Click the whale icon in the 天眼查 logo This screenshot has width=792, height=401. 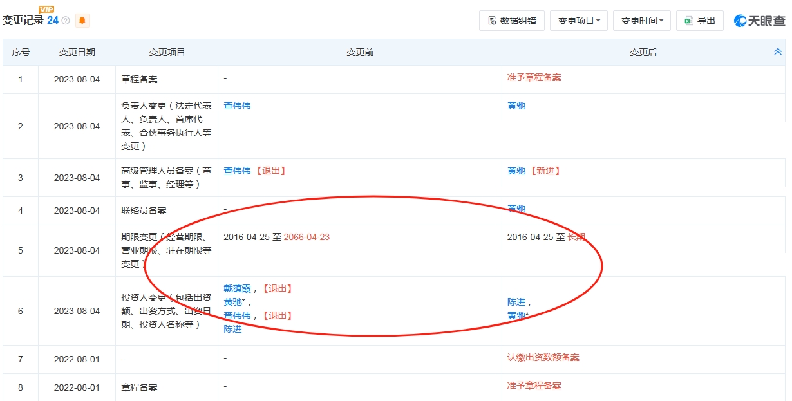[x=741, y=21]
